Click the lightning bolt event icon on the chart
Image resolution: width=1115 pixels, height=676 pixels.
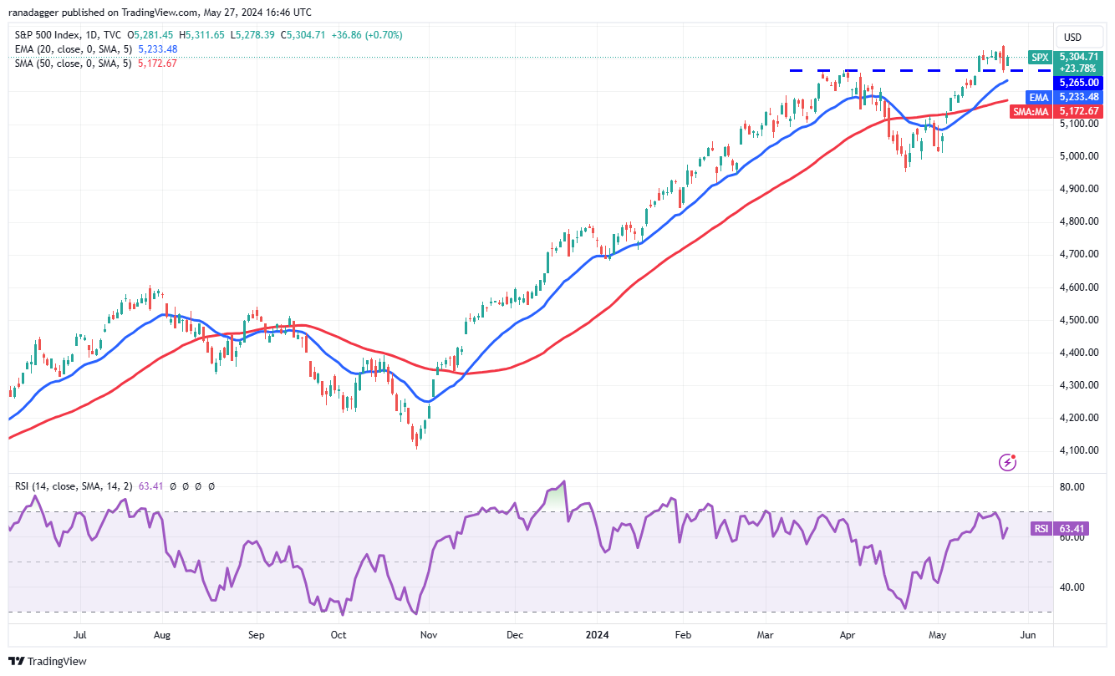pyautogui.click(x=1009, y=461)
